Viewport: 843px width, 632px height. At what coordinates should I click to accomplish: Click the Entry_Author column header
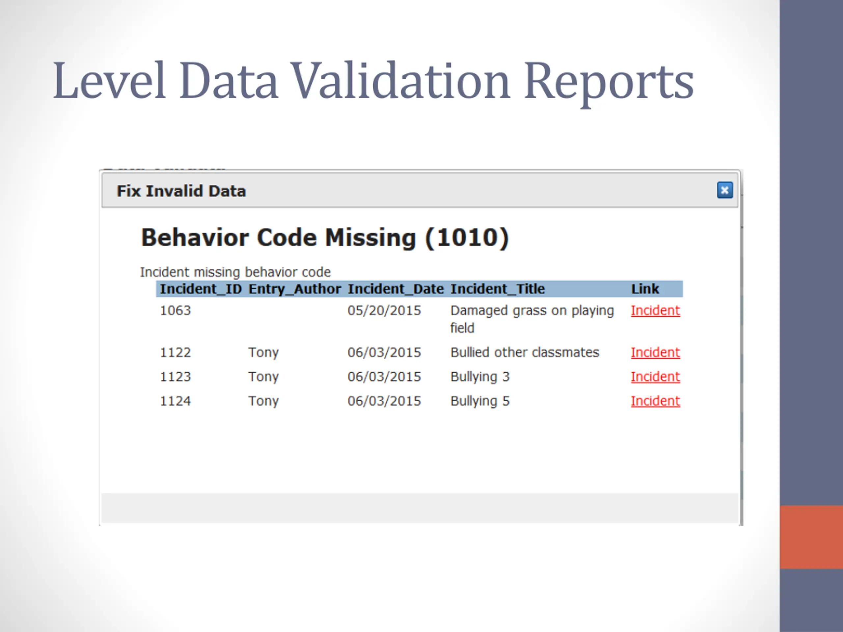point(295,289)
